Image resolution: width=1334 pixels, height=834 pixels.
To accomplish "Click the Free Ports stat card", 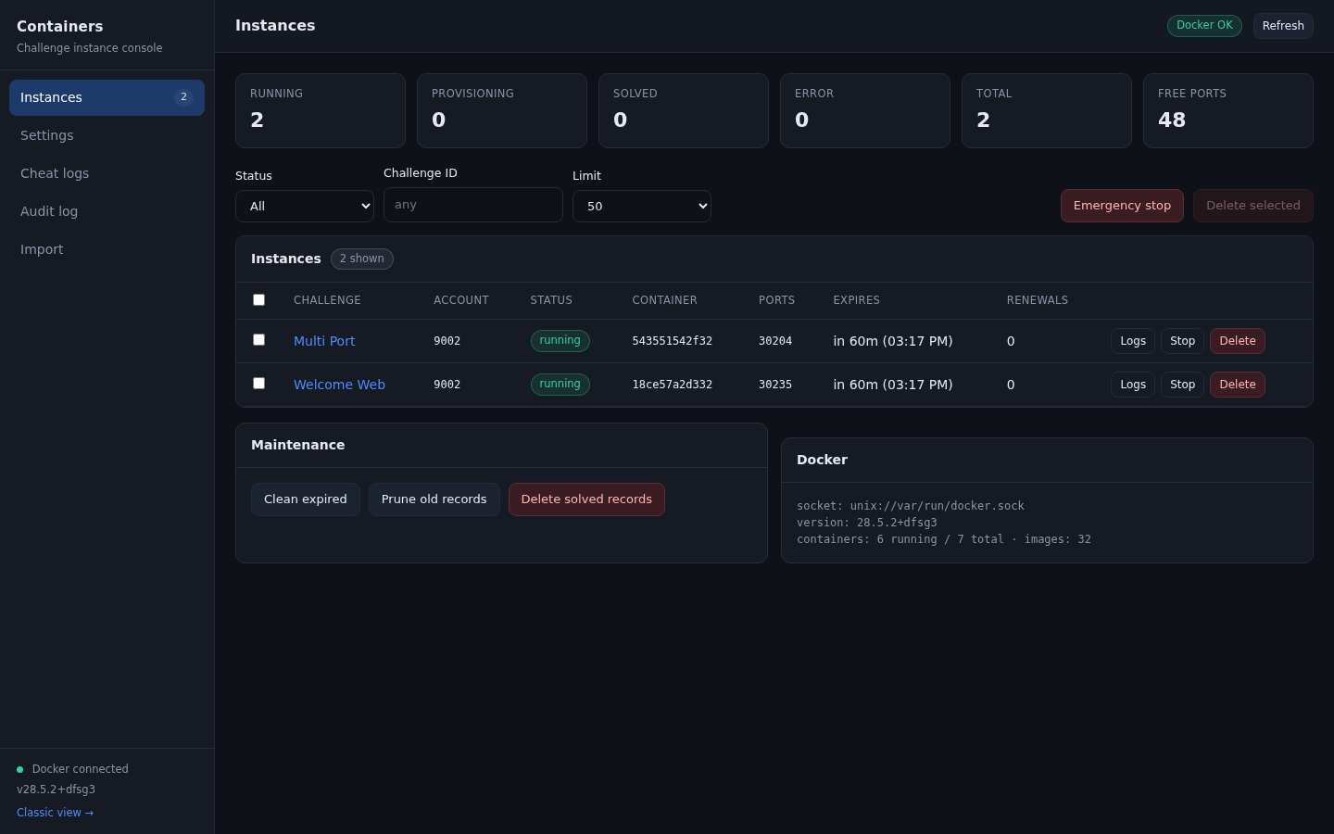I will [1228, 110].
